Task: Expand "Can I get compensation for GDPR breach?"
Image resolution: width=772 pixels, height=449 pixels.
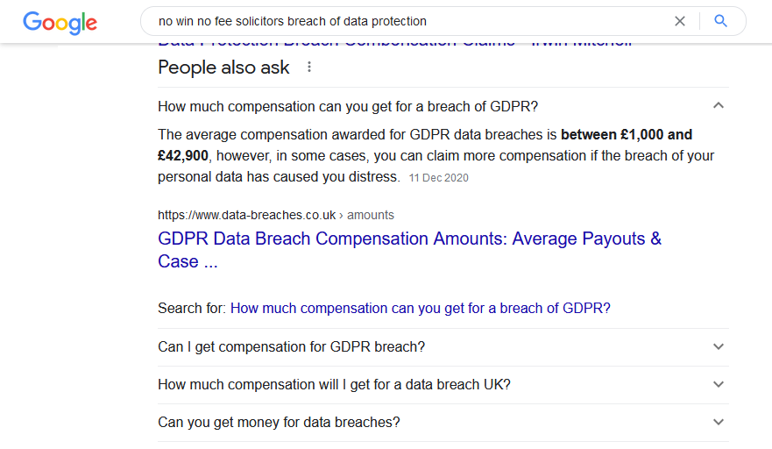Action: [443, 347]
